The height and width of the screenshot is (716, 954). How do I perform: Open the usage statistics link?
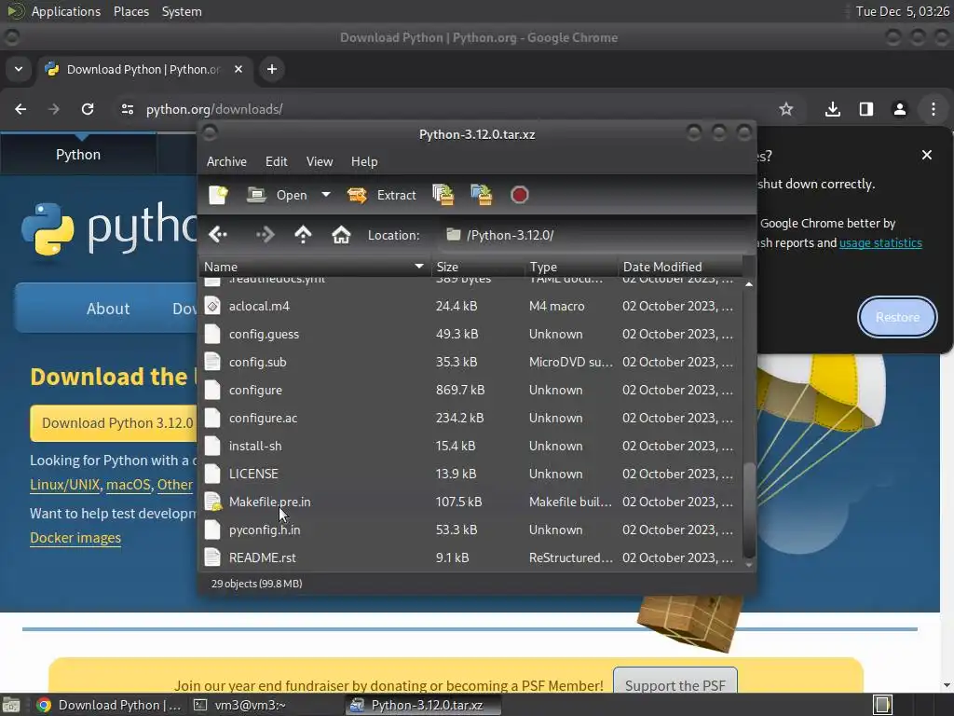(x=880, y=243)
